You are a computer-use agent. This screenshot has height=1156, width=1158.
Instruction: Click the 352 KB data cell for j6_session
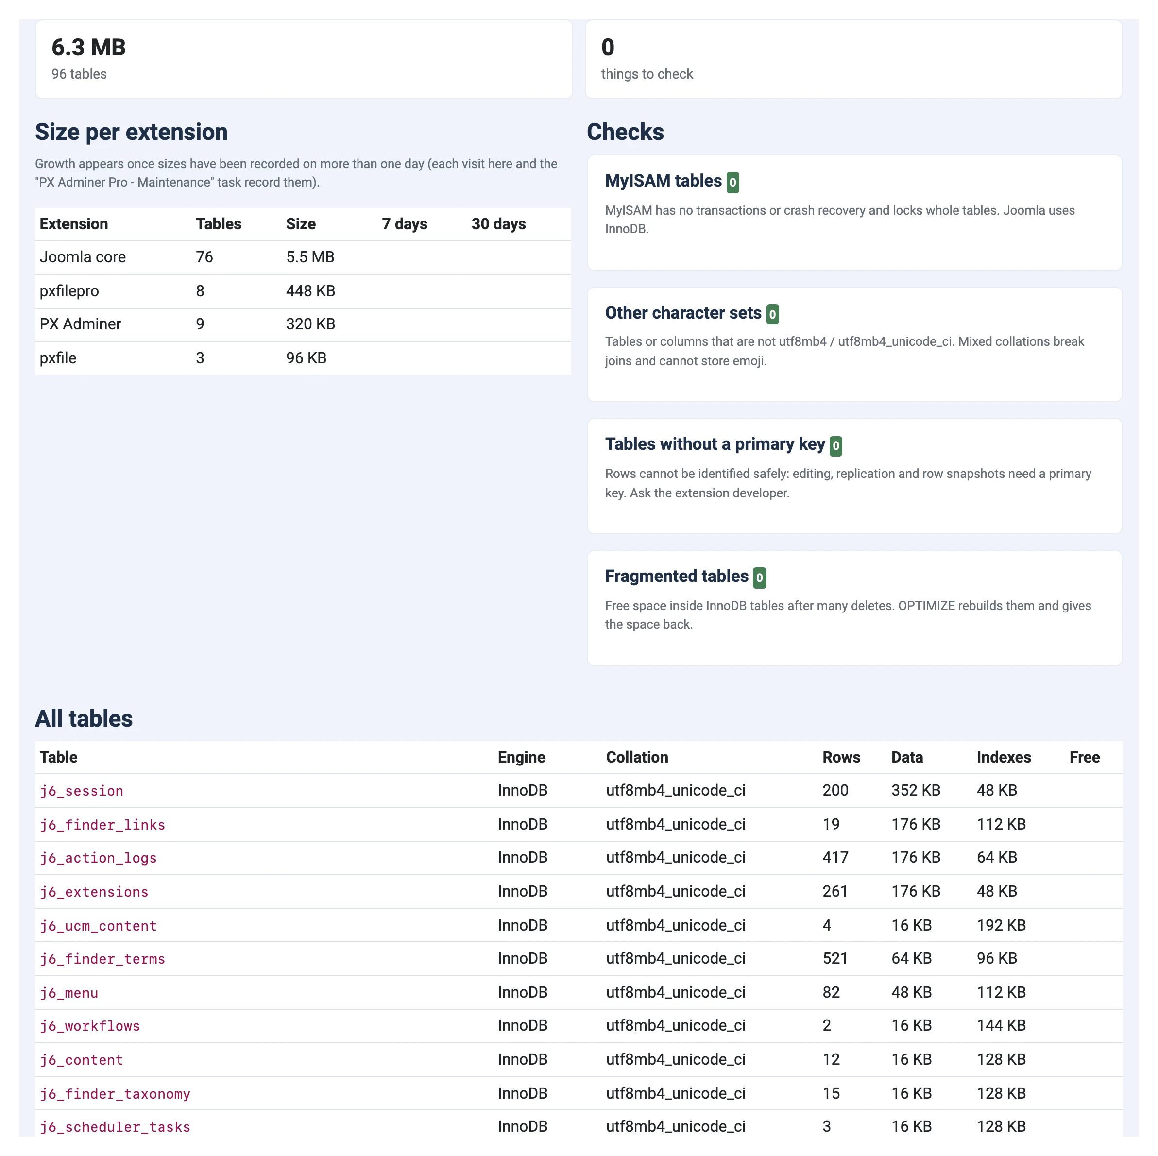click(915, 790)
